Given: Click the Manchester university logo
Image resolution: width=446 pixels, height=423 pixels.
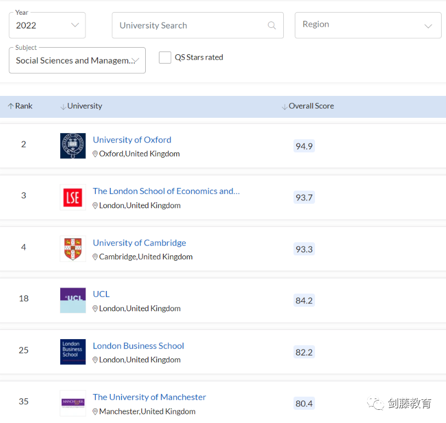Looking at the screenshot, I should pos(73,403).
